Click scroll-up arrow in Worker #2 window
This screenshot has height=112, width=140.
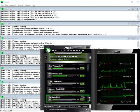pyautogui.click(x=138, y=41)
